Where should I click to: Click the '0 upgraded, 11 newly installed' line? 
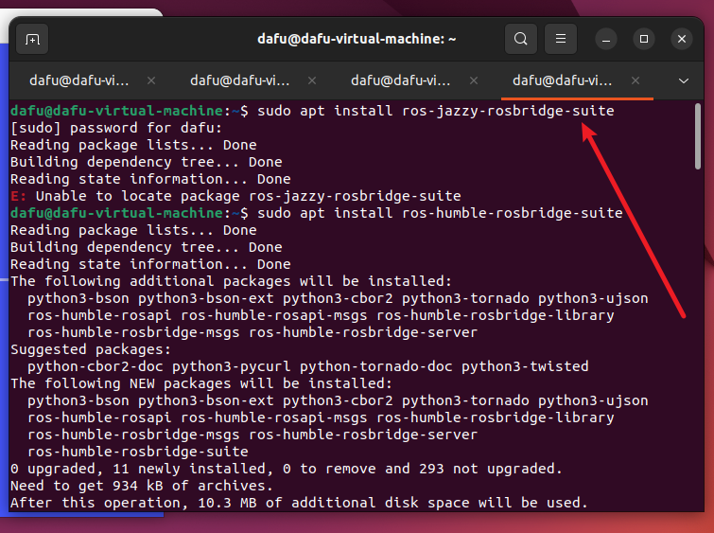tap(287, 469)
